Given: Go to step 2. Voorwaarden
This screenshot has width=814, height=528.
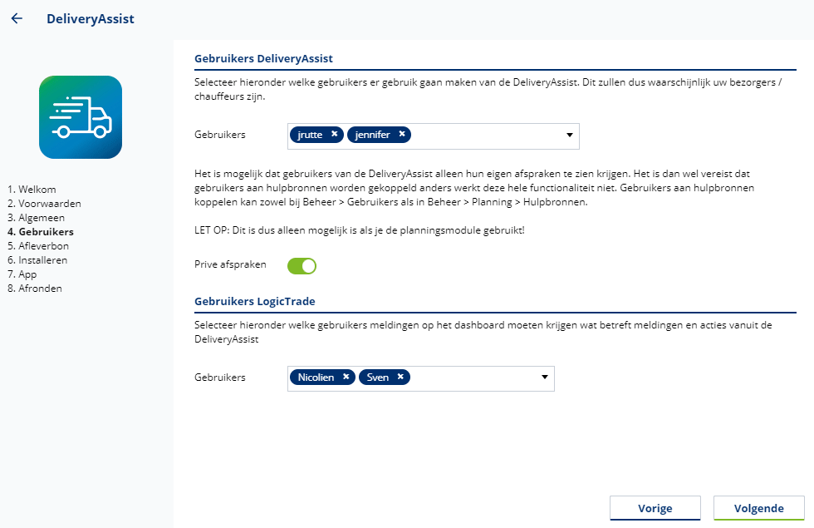Looking at the screenshot, I should 44,203.
